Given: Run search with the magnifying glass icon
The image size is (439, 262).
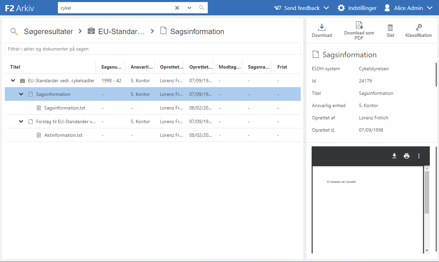Looking at the screenshot, I should coord(202,8).
